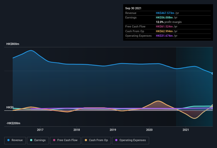Viewport: 217px width, 148px height.
Task: Click the HK$467.573m revenue value
Action: pos(165,13)
